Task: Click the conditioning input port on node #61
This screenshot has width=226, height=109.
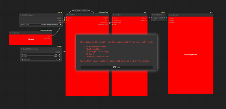Action: [113, 20]
